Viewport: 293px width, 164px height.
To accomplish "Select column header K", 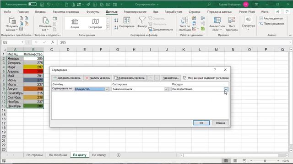I will click(183, 50).
